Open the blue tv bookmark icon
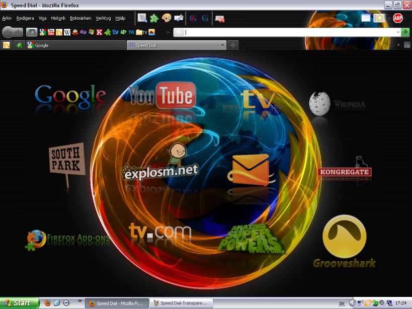Screen dimensions: 412x309 (x=115, y=32)
